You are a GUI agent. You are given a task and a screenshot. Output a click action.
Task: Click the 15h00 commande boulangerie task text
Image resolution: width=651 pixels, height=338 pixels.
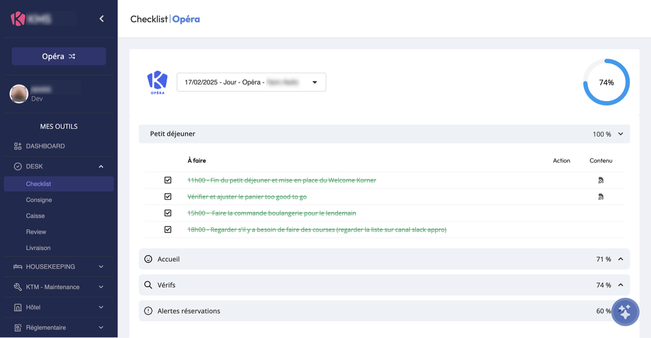click(272, 213)
